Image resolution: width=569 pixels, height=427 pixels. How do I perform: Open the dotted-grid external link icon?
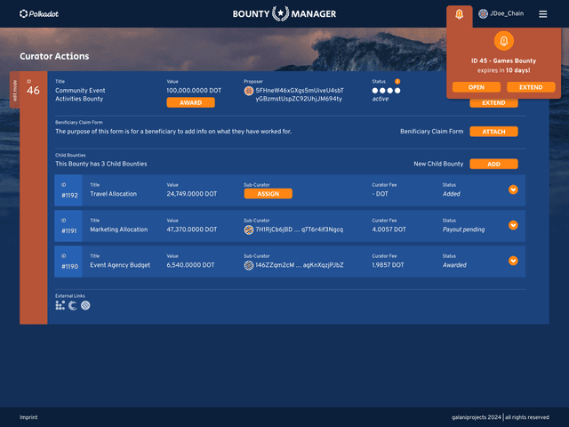click(x=60, y=305)
